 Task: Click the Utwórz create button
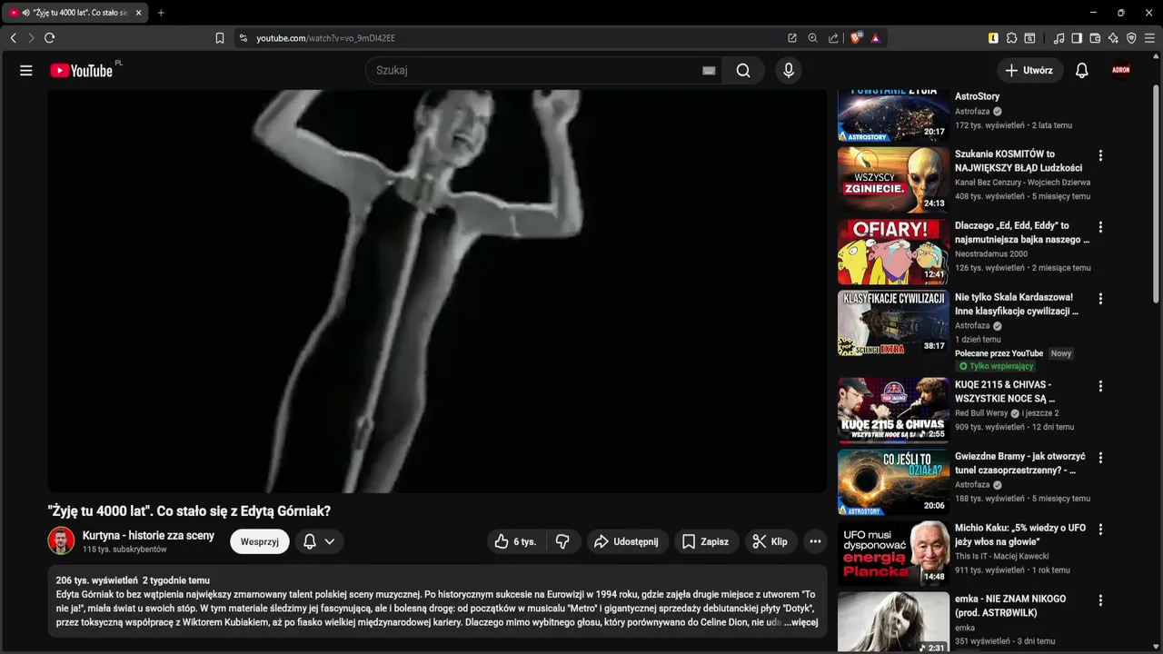click(x=1029, y=71)
